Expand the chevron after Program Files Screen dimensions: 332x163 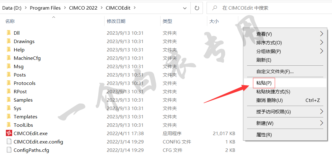pos(65,8)
